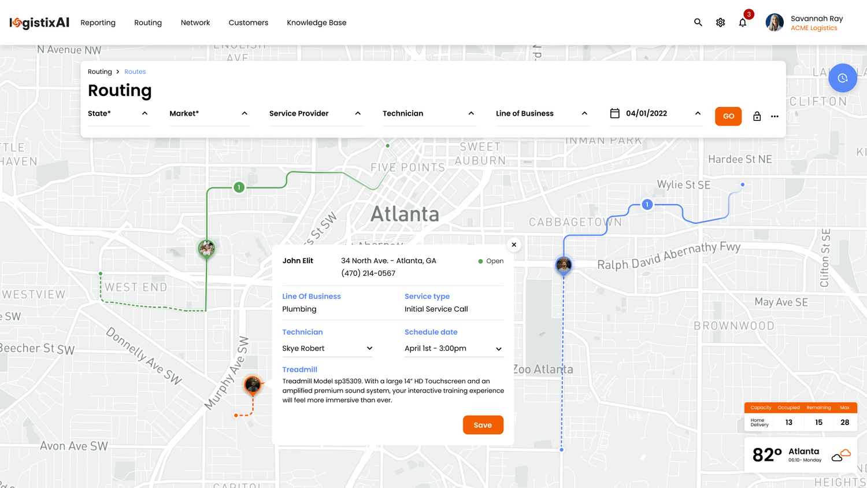Select blue route stop marker 1
This screenshot has width=867, height=488.
647,205
